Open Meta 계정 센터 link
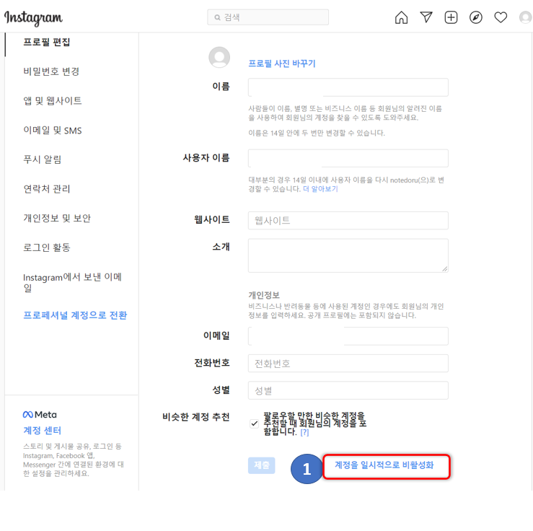 point(42,431)
